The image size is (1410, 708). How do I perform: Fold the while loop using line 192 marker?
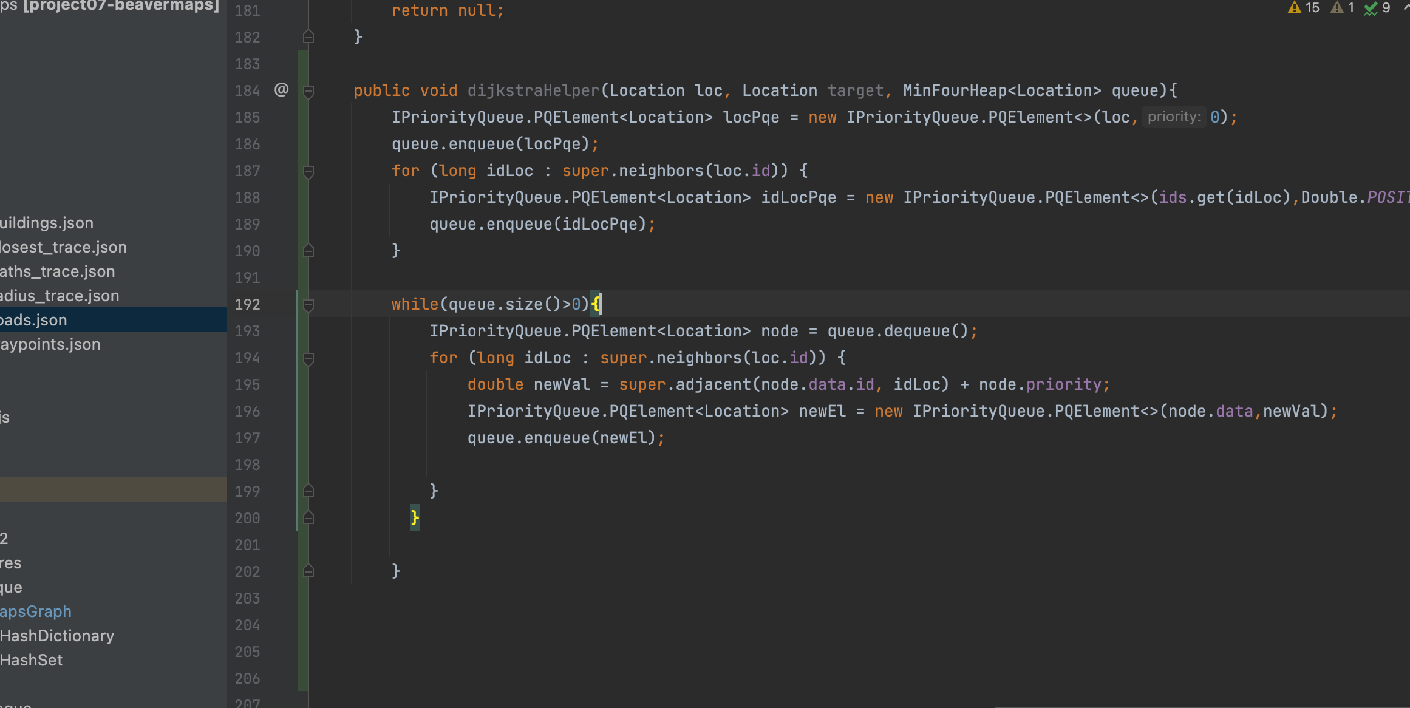[x=308, y=305]
